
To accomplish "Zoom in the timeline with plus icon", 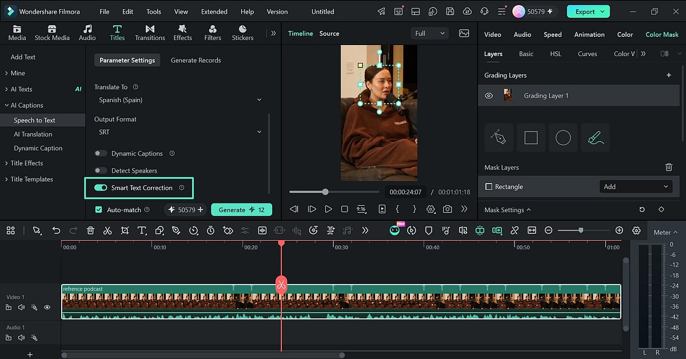I will [x=619, y=230].
